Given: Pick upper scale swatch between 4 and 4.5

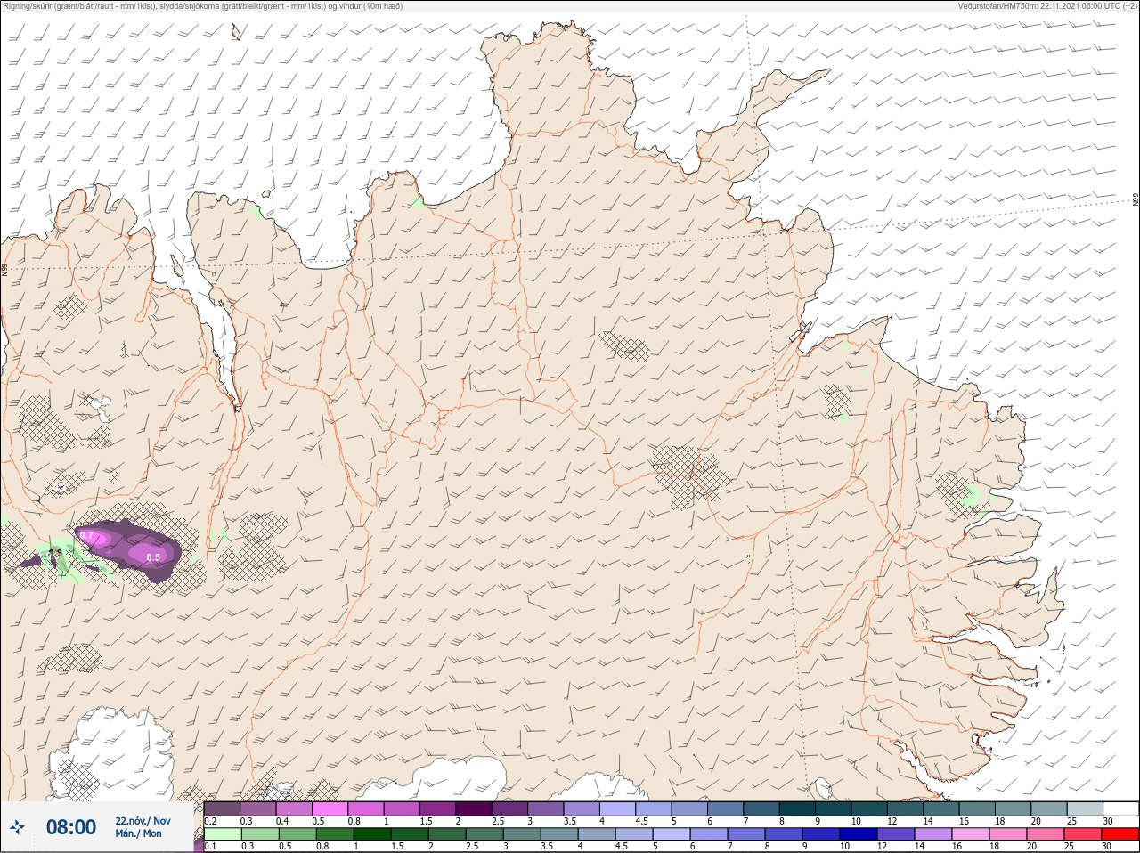Looking at the screenshot, I should click(618, 808).
